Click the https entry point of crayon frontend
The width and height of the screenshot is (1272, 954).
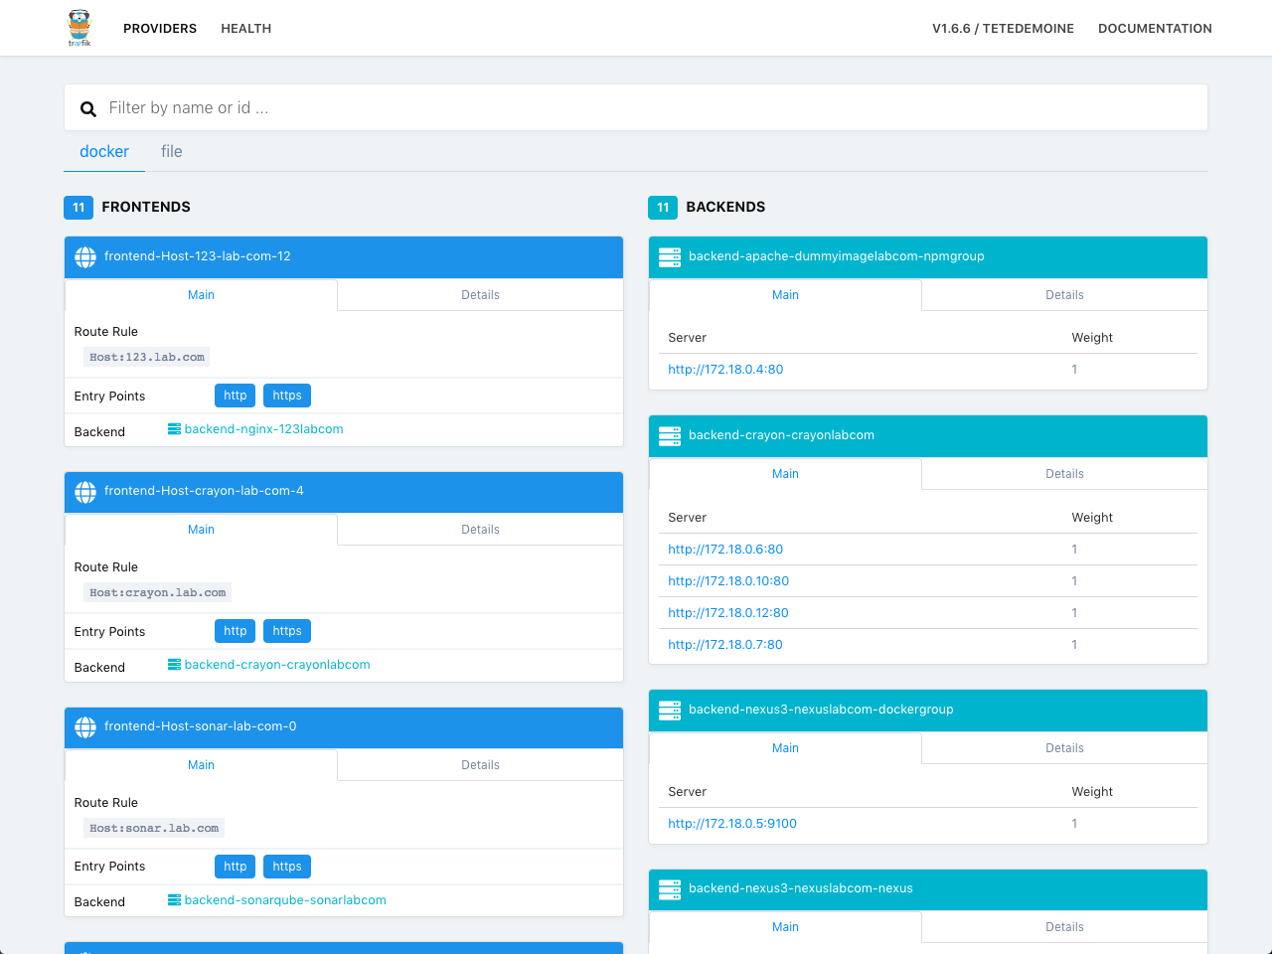pos(287,631)
